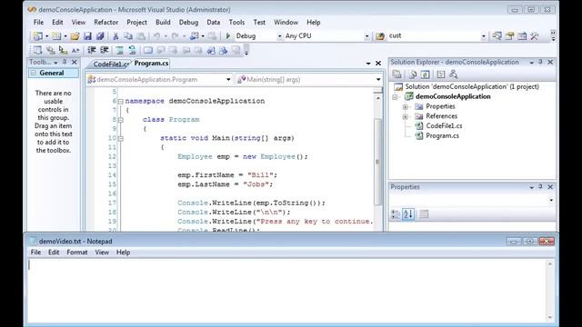The image size is (582, 327).
Task: Select CodeFile1.cs in Solution Explorer
Action: tap(444, 126)
